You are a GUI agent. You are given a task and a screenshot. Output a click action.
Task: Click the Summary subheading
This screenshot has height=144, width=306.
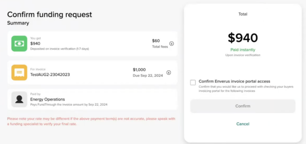click(18, 23)
